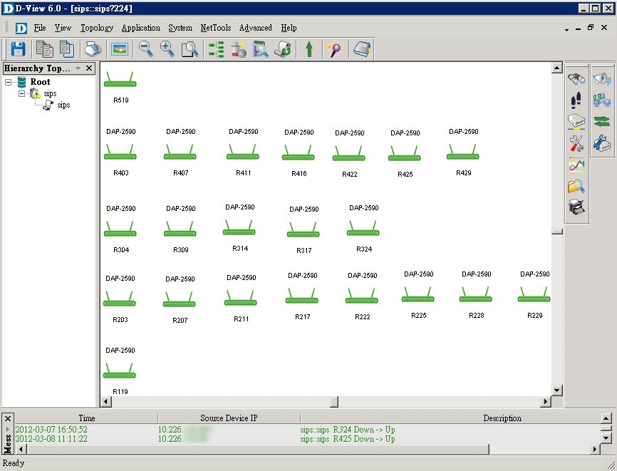Viewport: 617px width, 471px height.
Task: Click the device with clock toolbar icon
Action: coord(239,49)
